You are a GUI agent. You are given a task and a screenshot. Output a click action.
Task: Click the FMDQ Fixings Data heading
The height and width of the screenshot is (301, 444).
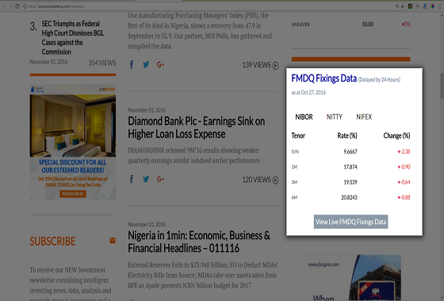point(324,78)
